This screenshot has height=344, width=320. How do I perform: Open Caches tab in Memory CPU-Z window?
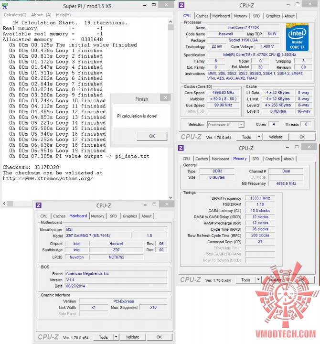202,159
